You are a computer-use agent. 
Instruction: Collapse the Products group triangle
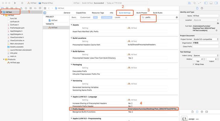[4, 59]
